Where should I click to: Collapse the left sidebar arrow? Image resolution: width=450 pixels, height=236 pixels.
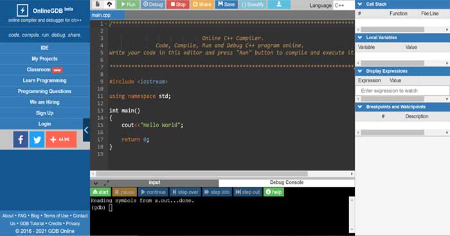coord(86,130)
